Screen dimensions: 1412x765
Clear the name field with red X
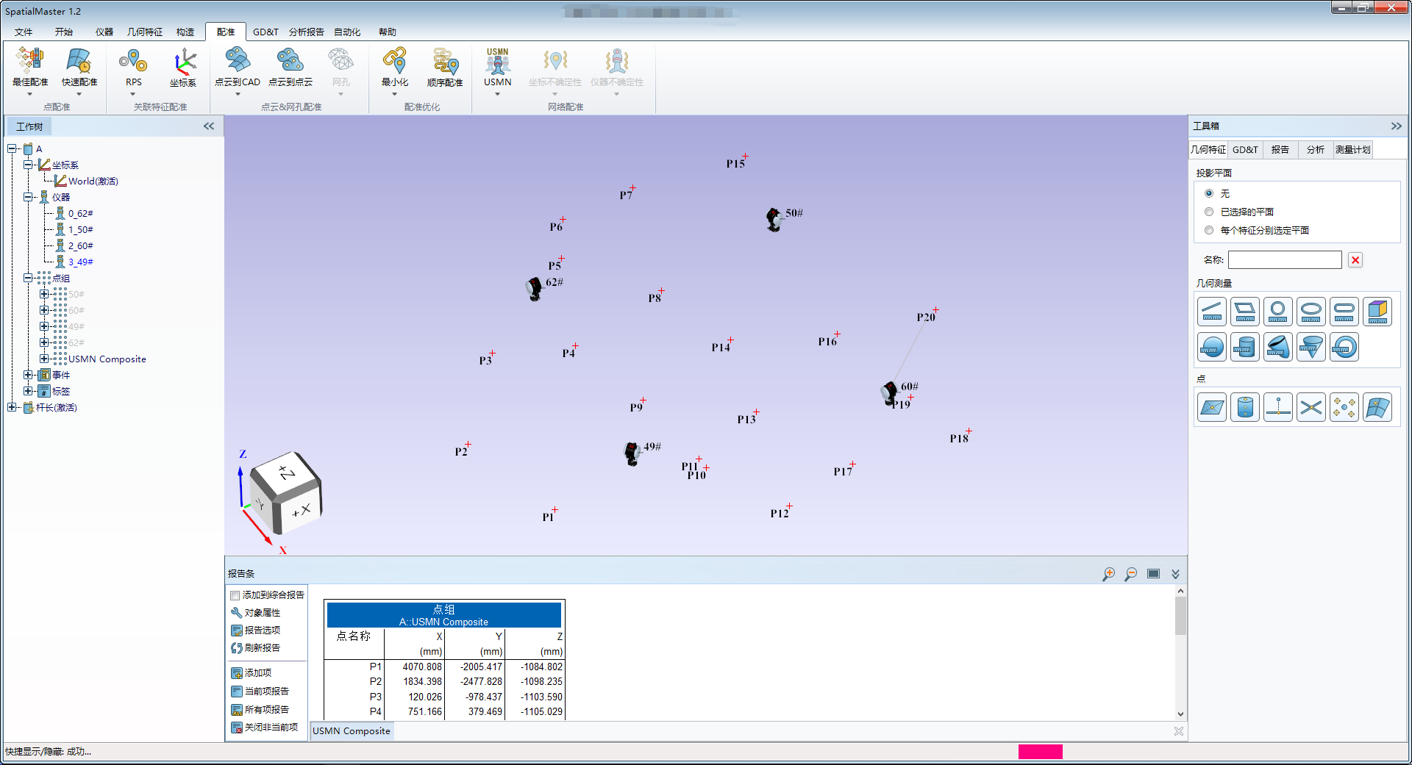(1355, 260)
